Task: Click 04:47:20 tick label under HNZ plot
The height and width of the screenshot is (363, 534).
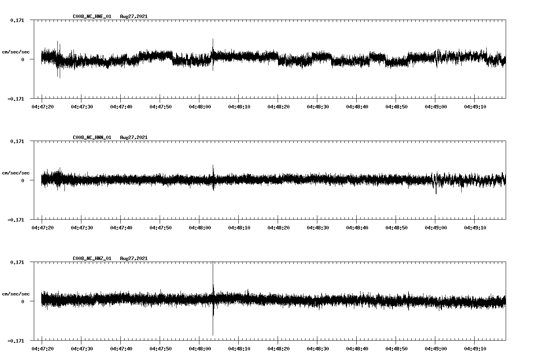Action: coord(43,349)
